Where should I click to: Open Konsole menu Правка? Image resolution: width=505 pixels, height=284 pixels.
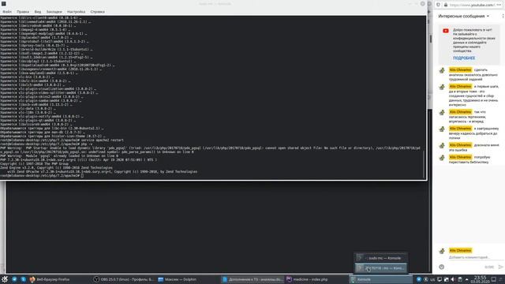tap(23, 12)
